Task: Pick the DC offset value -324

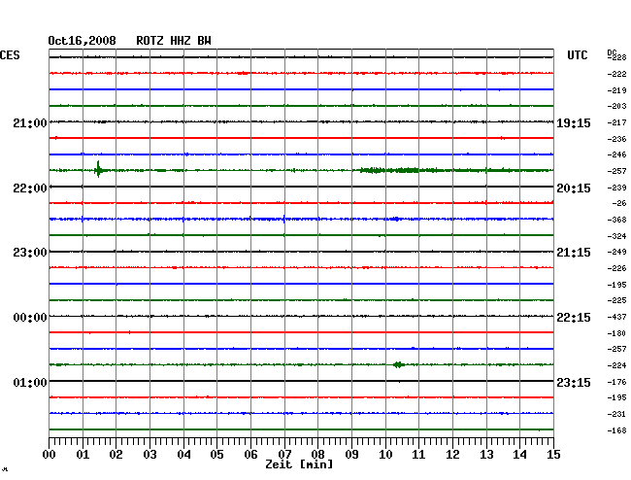Action: coord(616,236)
